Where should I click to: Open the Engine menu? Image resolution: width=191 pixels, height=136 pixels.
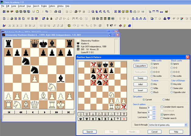tap(44, 6)
